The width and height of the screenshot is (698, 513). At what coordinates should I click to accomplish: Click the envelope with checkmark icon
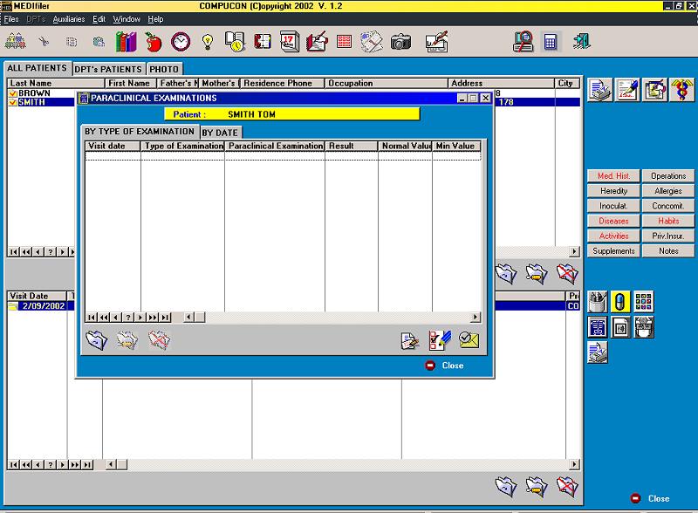469,340
